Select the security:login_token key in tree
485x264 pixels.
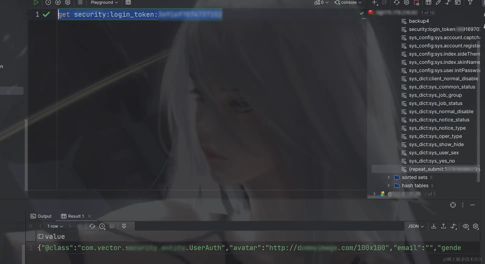[x=440, y=29]
